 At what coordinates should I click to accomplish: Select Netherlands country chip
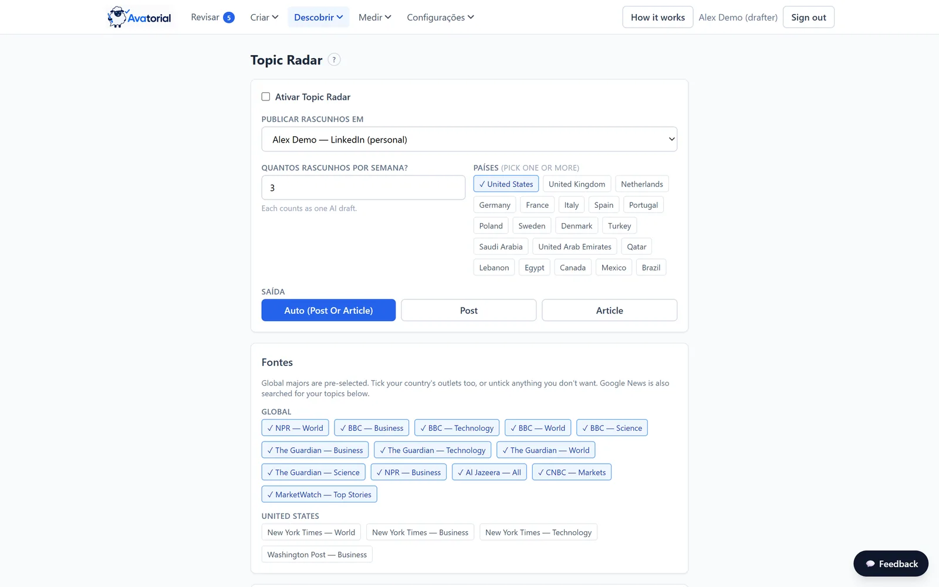(642, 184)
